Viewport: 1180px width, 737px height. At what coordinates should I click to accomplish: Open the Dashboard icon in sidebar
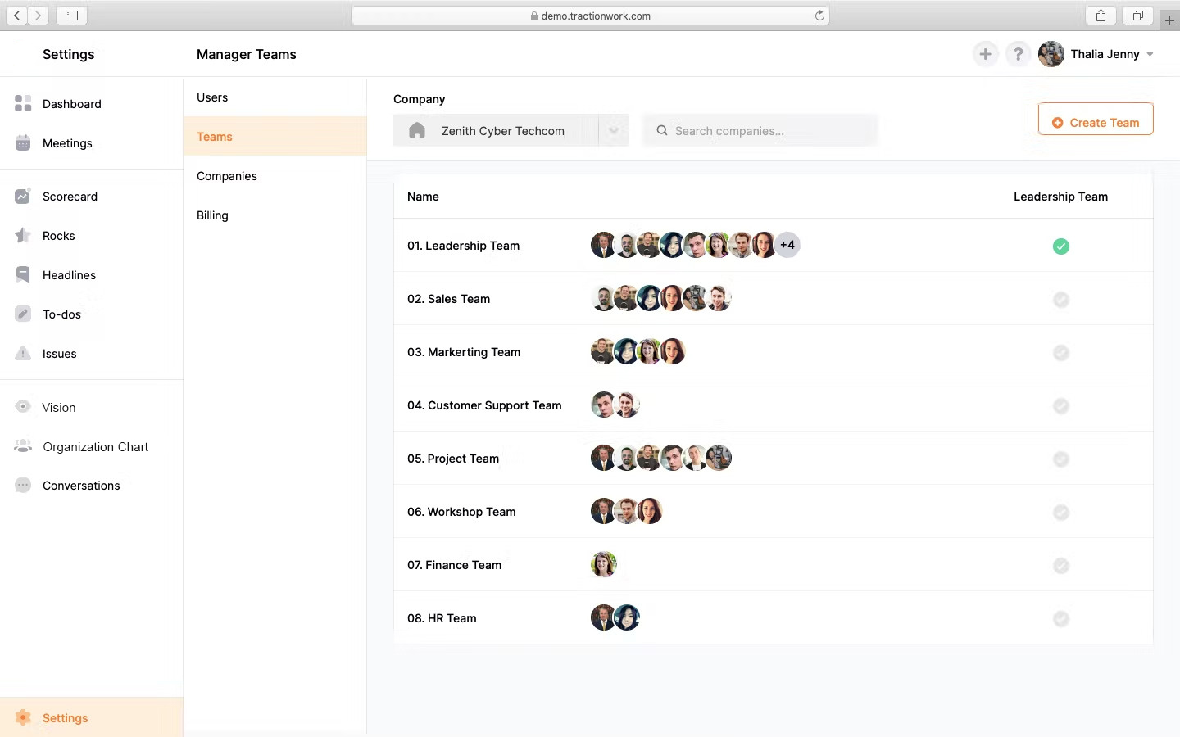[23, 103]
